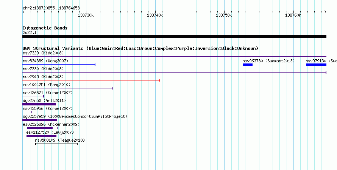337x170 pixels.
Task: Select the dgv27n50 (Arlt2011) label
Action: pos(44,100)
